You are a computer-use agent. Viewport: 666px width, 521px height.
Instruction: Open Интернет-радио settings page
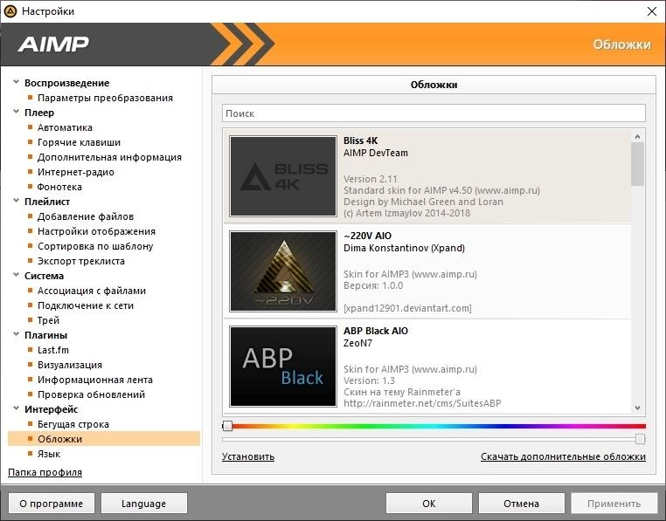[x=76, y=172]
